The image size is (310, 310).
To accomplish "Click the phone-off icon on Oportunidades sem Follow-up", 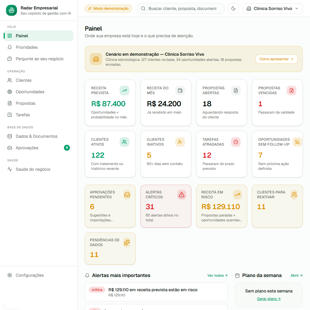I will pyautogui.click(x=297, y=142).
